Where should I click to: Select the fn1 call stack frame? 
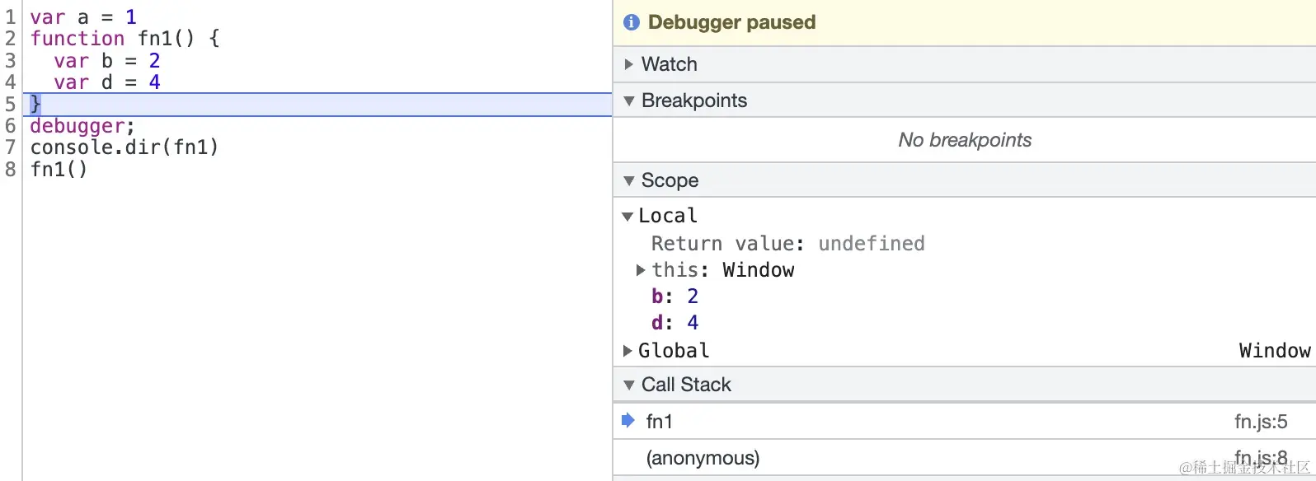coord(660,422)
